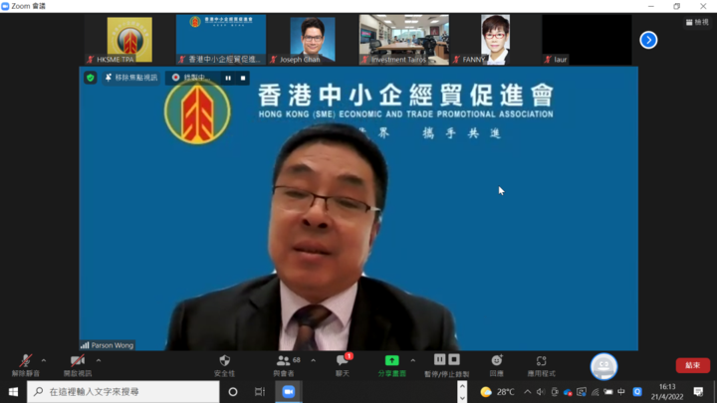This screenshot has height=403, width=717.
Task: Click the Windows taskbar search box
Action: click(x=123, y=392)
